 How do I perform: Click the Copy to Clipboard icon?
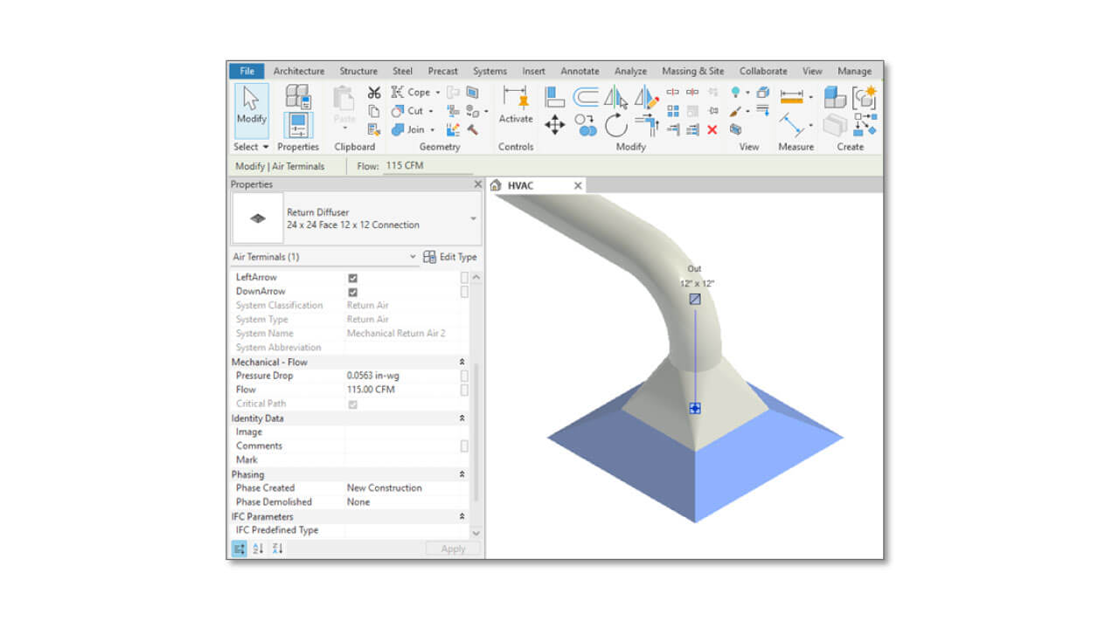(374, 111)
